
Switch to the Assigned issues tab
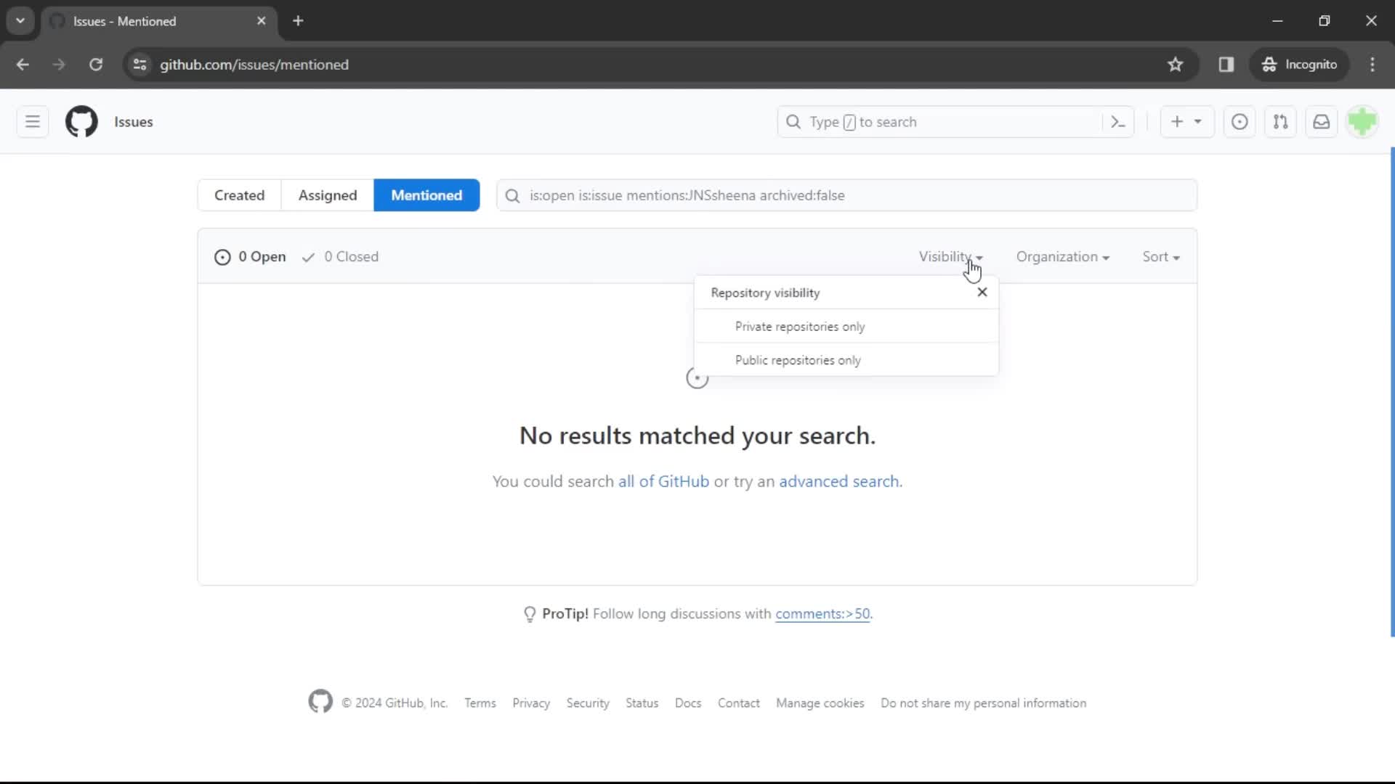328,195
